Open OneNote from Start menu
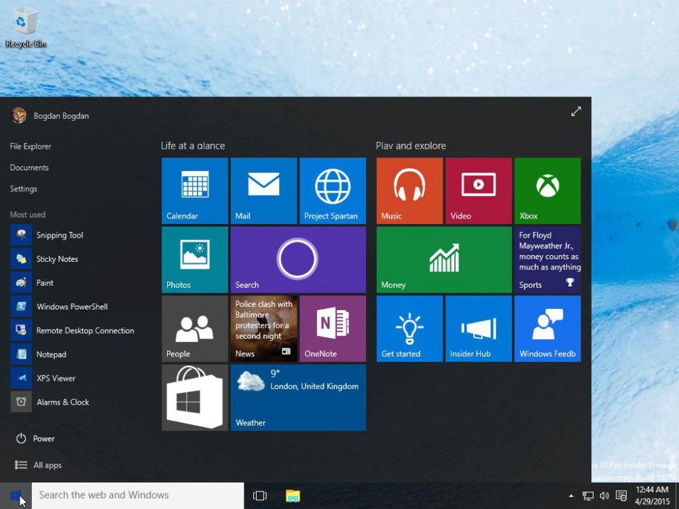Screen dimensions: 679x509 333,328
